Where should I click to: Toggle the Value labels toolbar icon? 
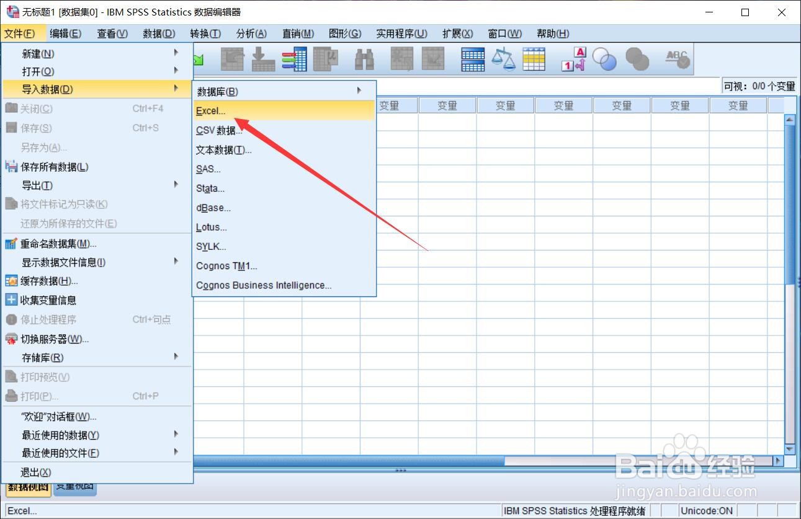573,60
